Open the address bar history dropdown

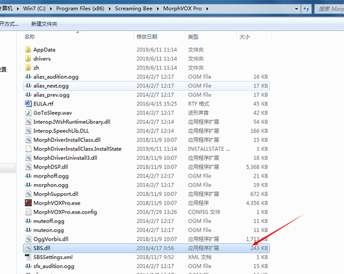296,9
